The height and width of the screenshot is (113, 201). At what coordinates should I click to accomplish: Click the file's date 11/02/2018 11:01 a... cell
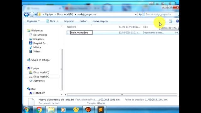(x=129, y=33)
